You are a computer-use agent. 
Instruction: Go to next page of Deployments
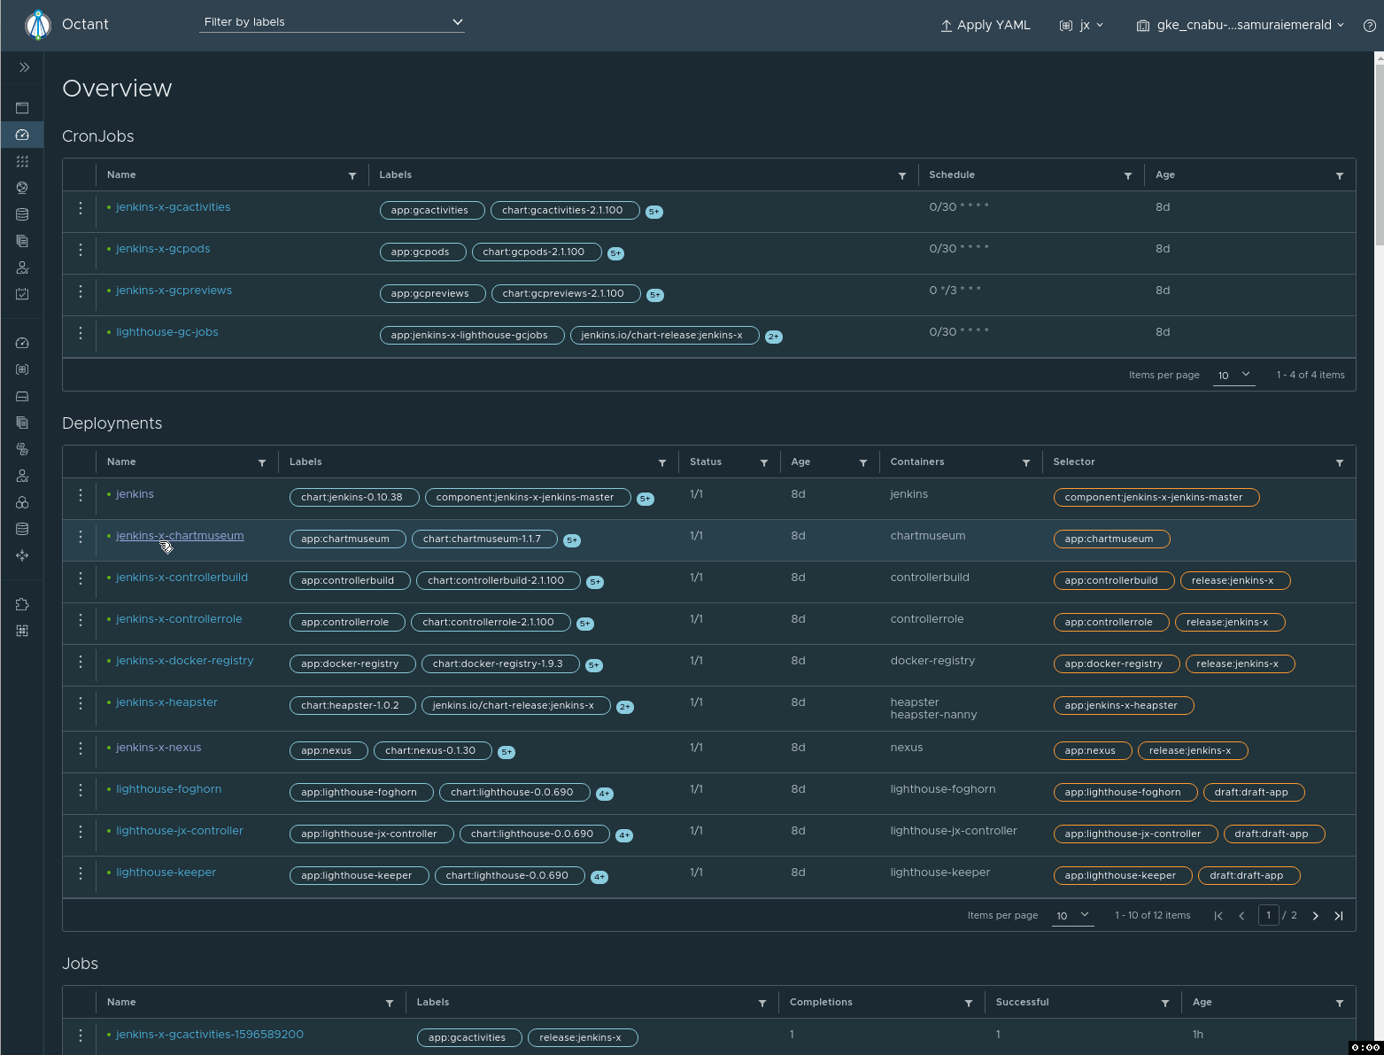click(x=1316, y=915)
